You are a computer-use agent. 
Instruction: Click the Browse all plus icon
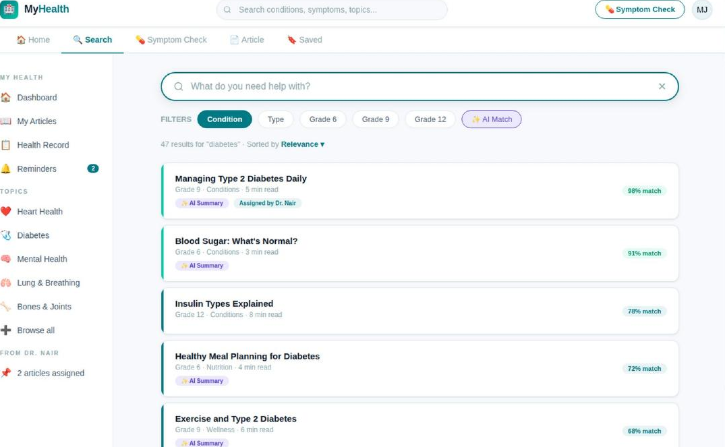5,330
